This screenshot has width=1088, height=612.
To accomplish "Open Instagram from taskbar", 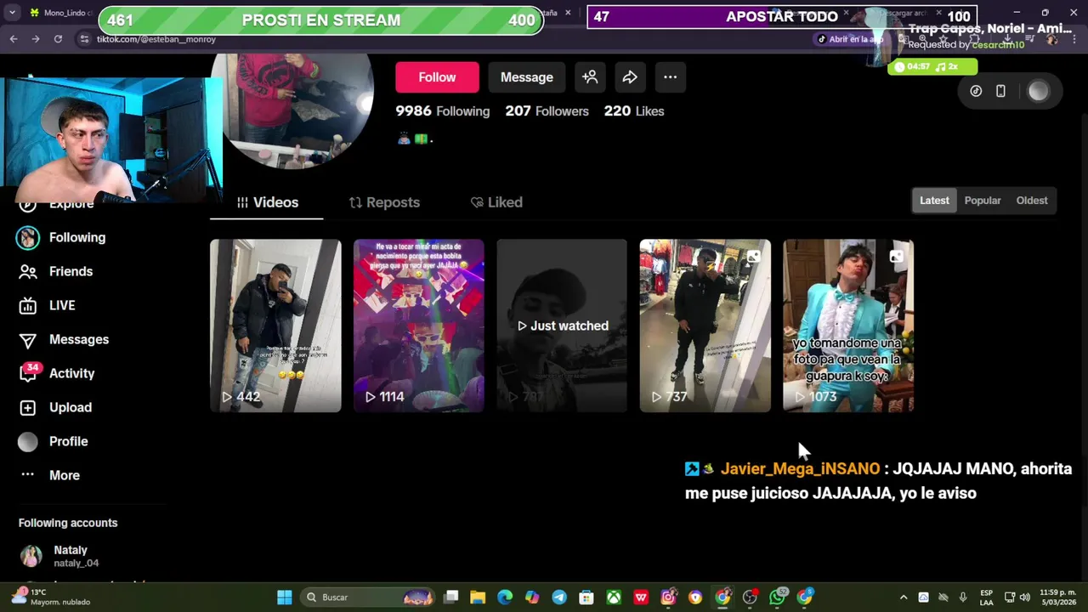I will (x=668, y=598).
